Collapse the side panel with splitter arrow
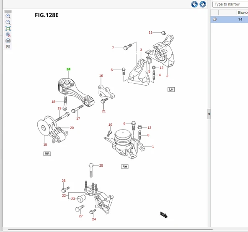248x232 pixels. click(x=209, y=114)
